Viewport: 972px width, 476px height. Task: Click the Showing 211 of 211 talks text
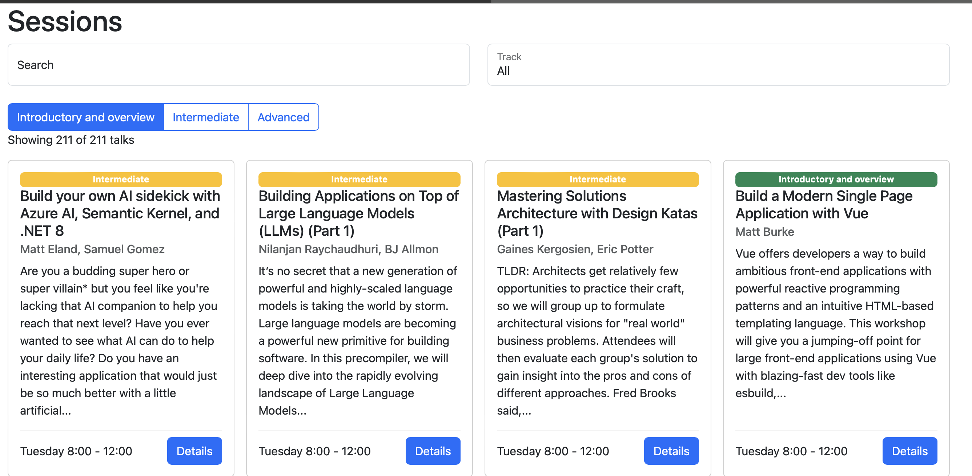71,140
